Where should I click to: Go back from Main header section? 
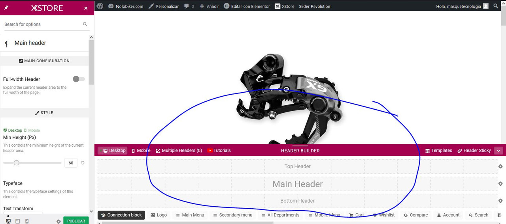pos(6,43)
